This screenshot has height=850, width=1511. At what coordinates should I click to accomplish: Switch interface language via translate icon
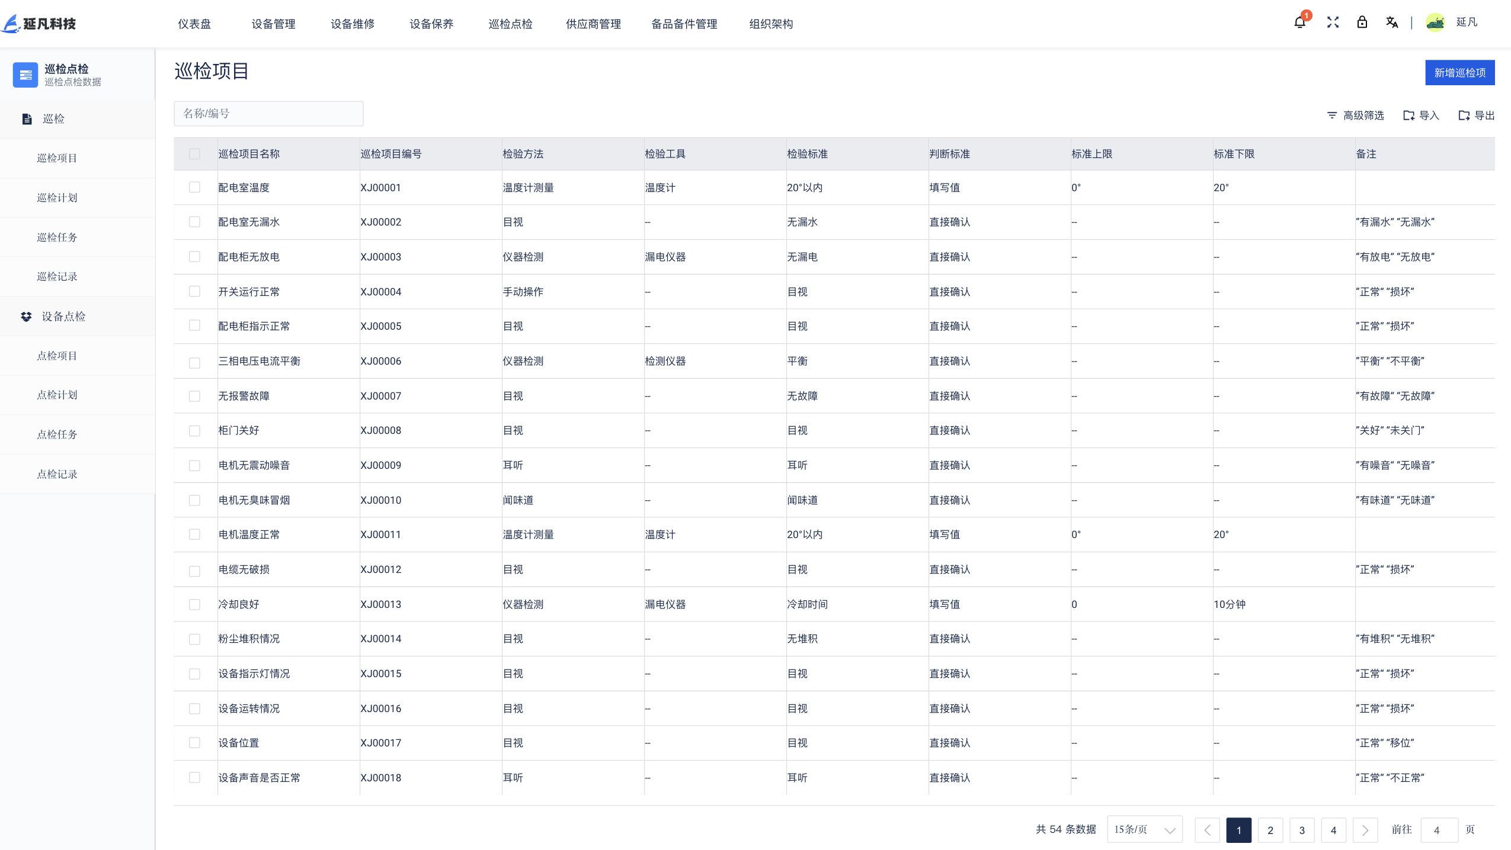tap(1392, 22)
